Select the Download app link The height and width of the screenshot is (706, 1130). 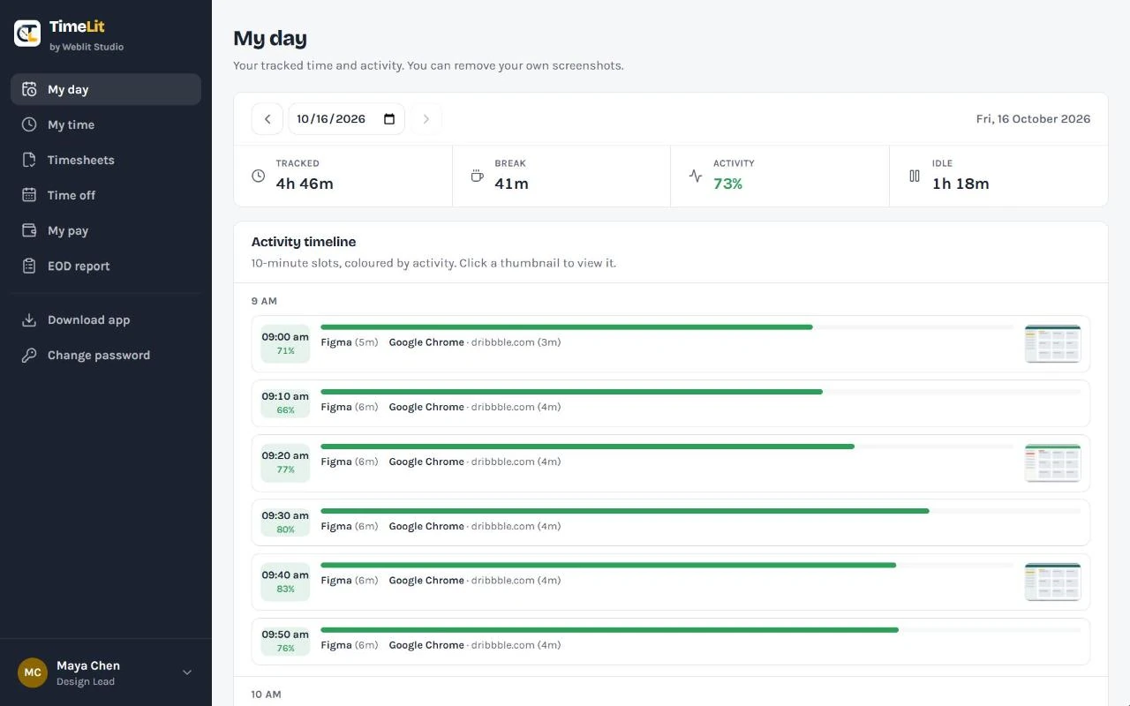tap(106, 319)
